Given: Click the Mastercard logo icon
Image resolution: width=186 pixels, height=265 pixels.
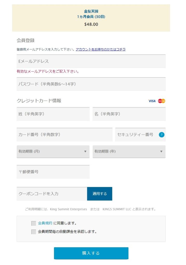Looking at the screenshot, I should pyautogui.click(x=162, y=101).
